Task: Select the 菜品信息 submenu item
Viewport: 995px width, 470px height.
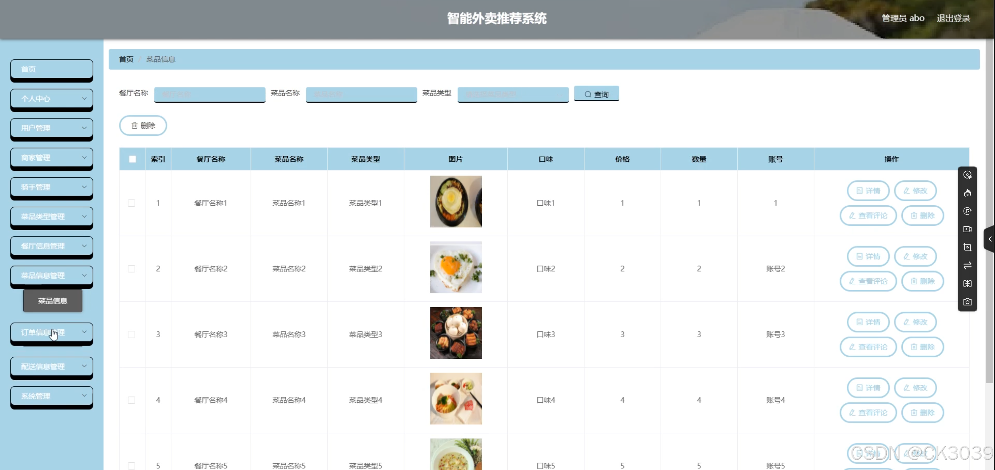Action: (53, 301)
